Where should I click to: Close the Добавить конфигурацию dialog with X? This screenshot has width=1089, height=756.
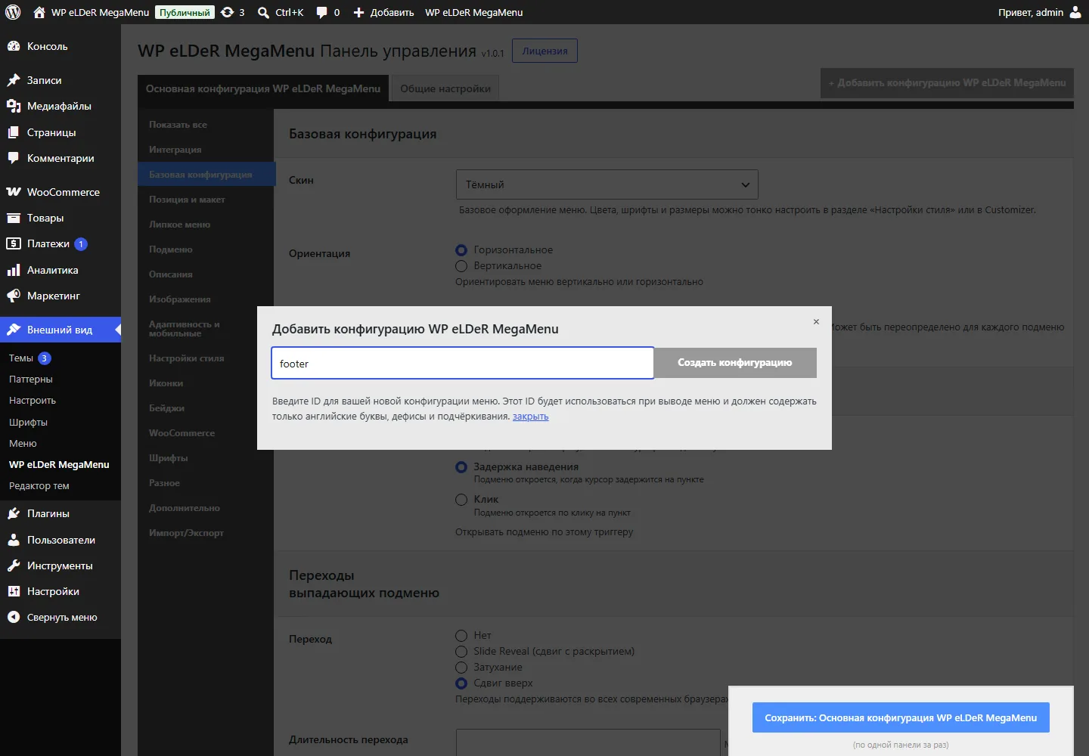tap(816, 322)
